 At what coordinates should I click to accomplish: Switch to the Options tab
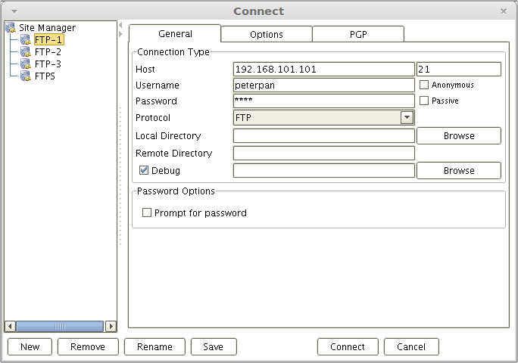point(267,34)
